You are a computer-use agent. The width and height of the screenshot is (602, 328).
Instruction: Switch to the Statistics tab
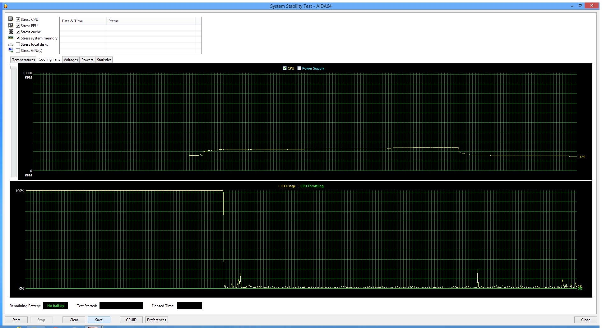point(104,60)
